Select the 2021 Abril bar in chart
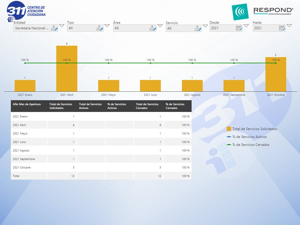The height and width of the screenshot is (225, 300). pos(67,69)
